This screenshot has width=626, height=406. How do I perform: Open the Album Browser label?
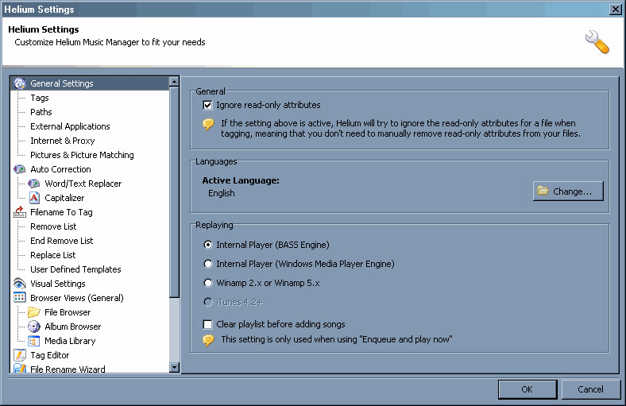pyautogui.click(x=72, y=327)
